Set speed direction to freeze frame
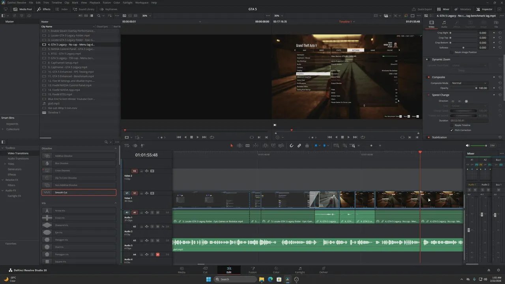 pos(466,101)
